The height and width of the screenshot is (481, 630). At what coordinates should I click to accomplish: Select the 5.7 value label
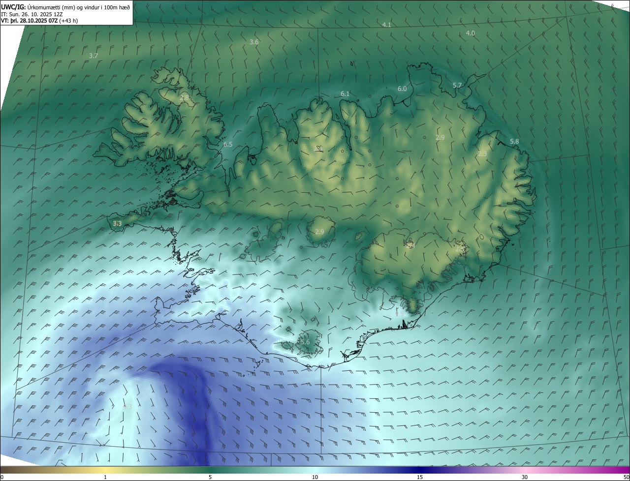457,85
